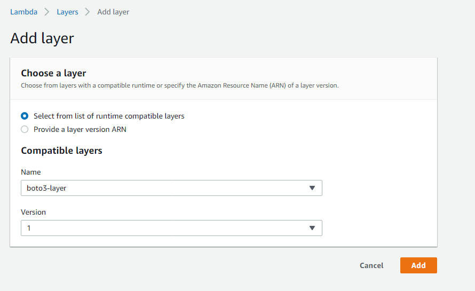Image resolution: width=475 pixels, height=291 pixels.
Task: Go to the Lambda breadcrumb link
Action: tap(23, 12)
